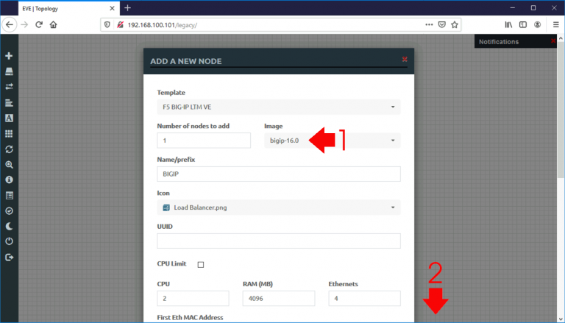Open the Nodes list icon in sidebar
This screenshot has height=323, width=565.
9,71
